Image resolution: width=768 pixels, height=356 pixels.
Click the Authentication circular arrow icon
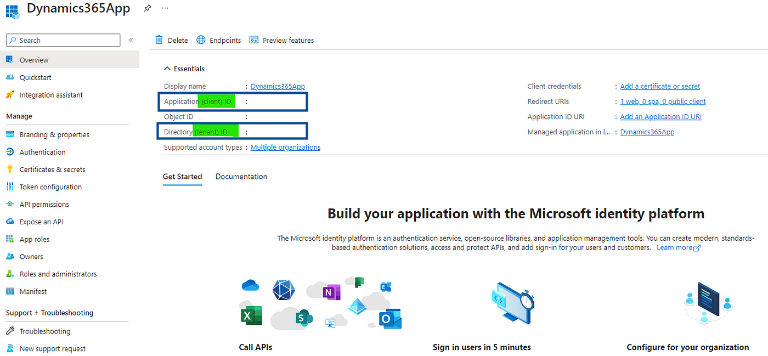10,151
